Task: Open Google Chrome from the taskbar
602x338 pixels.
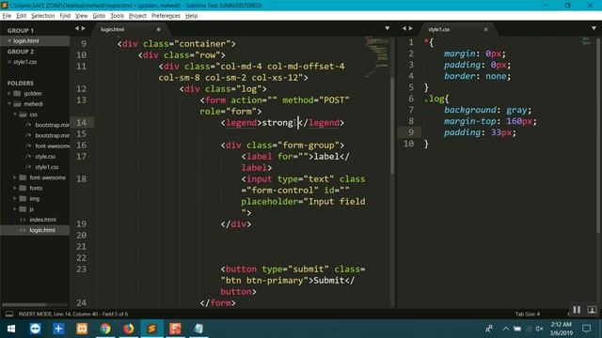Action: click(x=105, y=329)
